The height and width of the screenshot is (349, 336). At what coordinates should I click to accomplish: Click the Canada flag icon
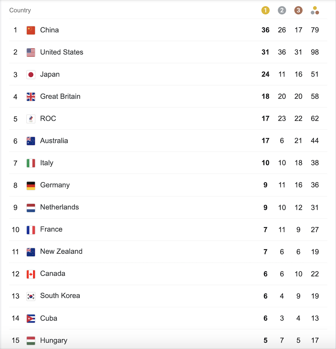click(x=31, y=274)
